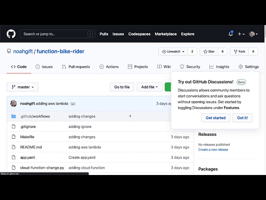The height and width of the screenshot is (200, 266).
Task: Click the eye icon on Unwatch
Action: (164, 52)
